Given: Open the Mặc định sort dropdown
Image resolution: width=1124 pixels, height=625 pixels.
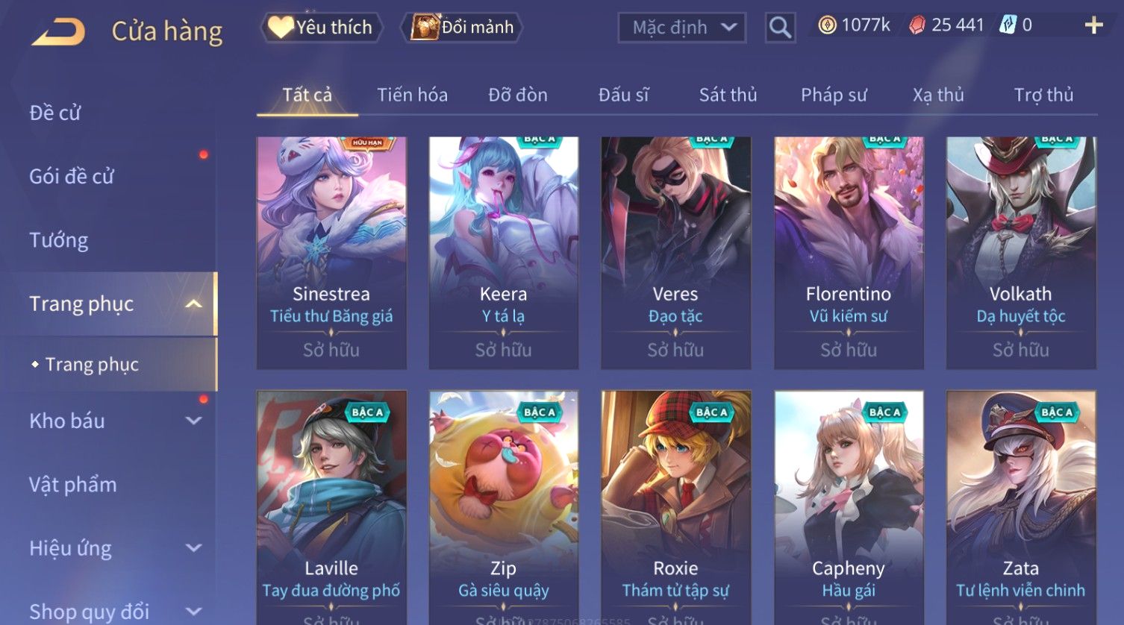Looking at the screenshot, I should pos(682,28).
